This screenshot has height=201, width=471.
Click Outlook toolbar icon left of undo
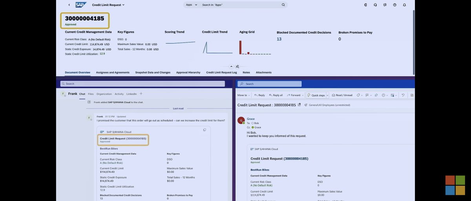click(x=392, y=95)
